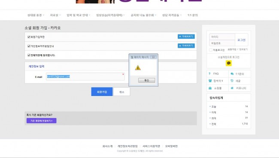The width and height of the screenshot is (279, 158).
Task: Open sidebar 회원가입 link under login box
Action: coord(232,50)
